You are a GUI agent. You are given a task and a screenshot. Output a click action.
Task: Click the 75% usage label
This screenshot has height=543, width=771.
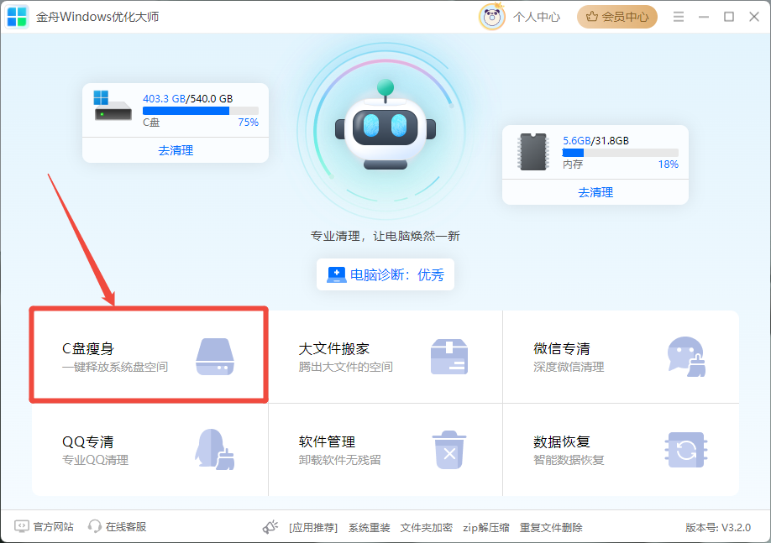click(x=249, y=123)
